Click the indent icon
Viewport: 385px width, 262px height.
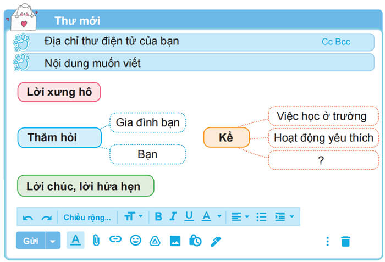pos(280,217)
